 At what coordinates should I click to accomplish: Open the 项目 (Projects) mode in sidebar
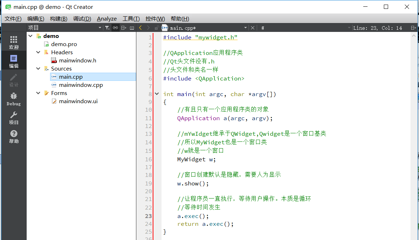tap(13, 118)
